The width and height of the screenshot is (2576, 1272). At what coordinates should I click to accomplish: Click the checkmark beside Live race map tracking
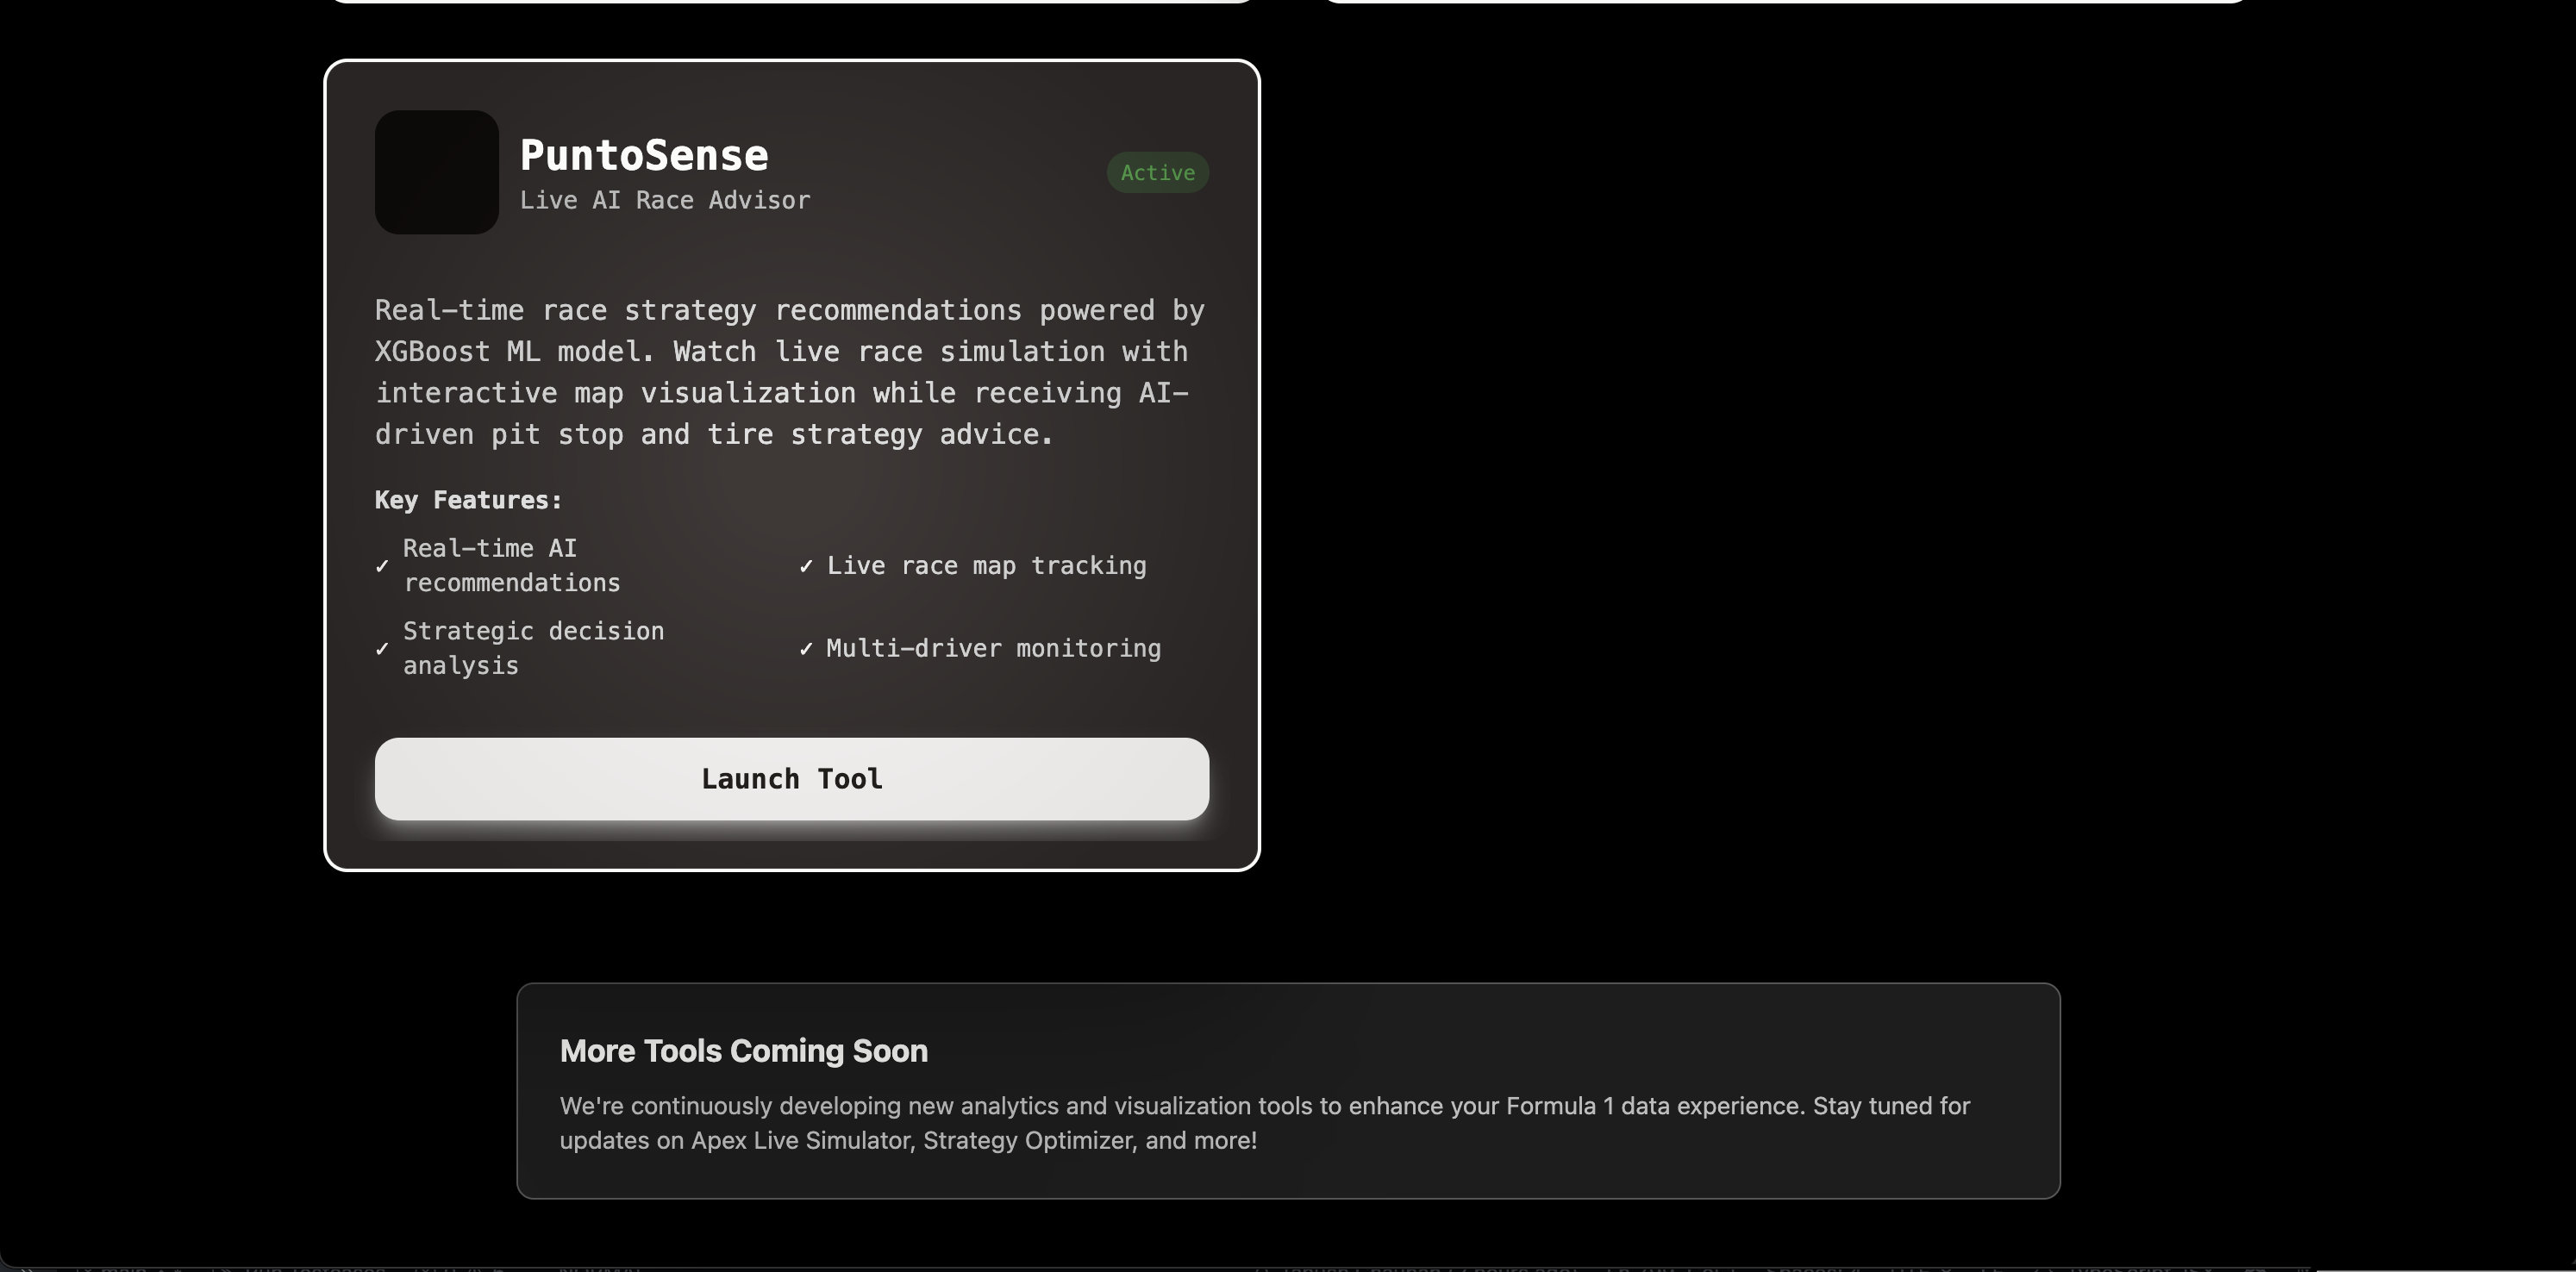click(806, 566)
